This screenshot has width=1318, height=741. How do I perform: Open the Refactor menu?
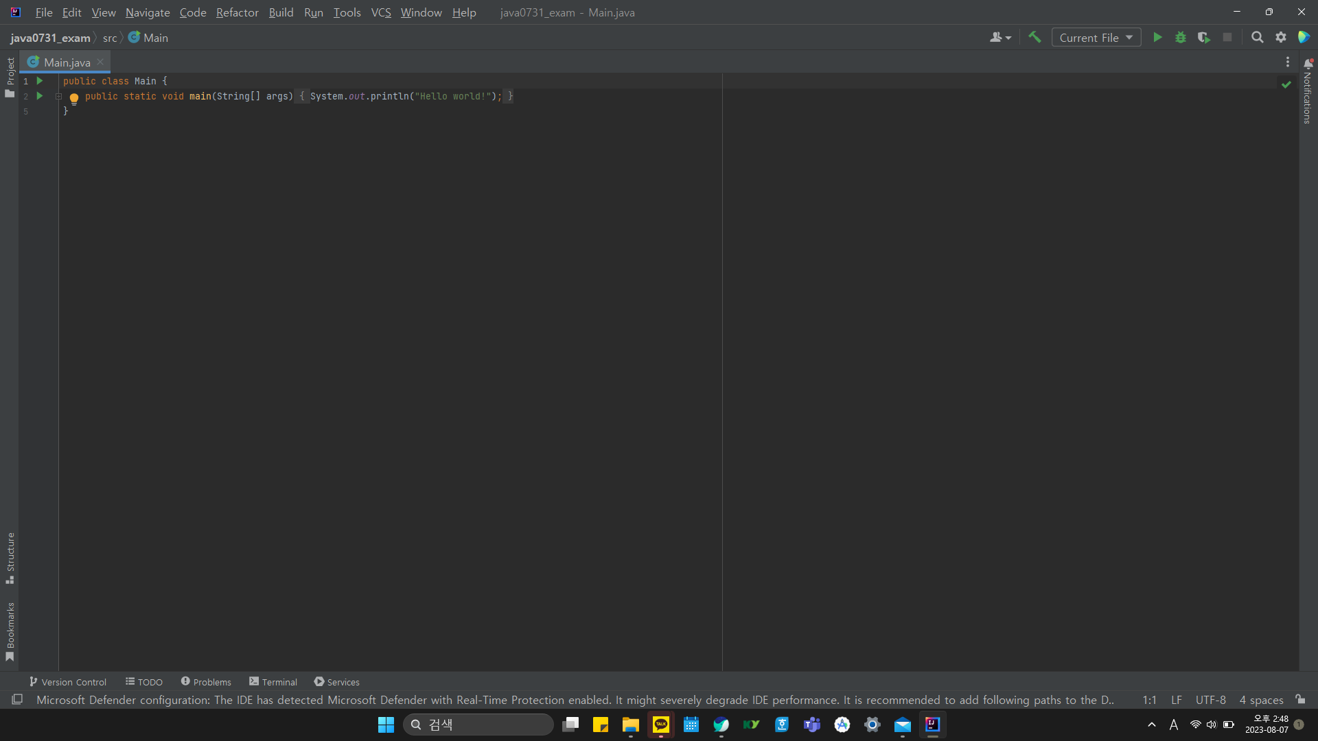[x=237, y=12]
